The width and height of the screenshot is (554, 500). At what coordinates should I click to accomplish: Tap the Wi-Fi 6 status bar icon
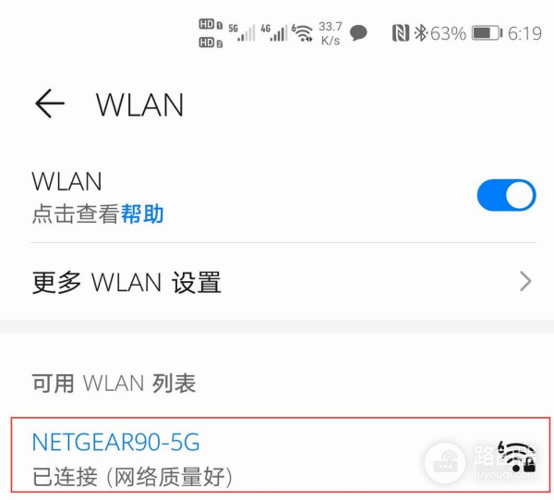point(302,33)
